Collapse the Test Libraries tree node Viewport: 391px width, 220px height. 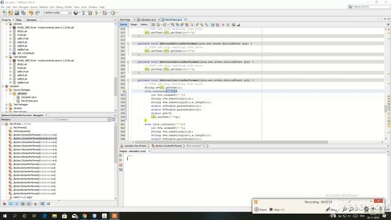coord(7,57)
